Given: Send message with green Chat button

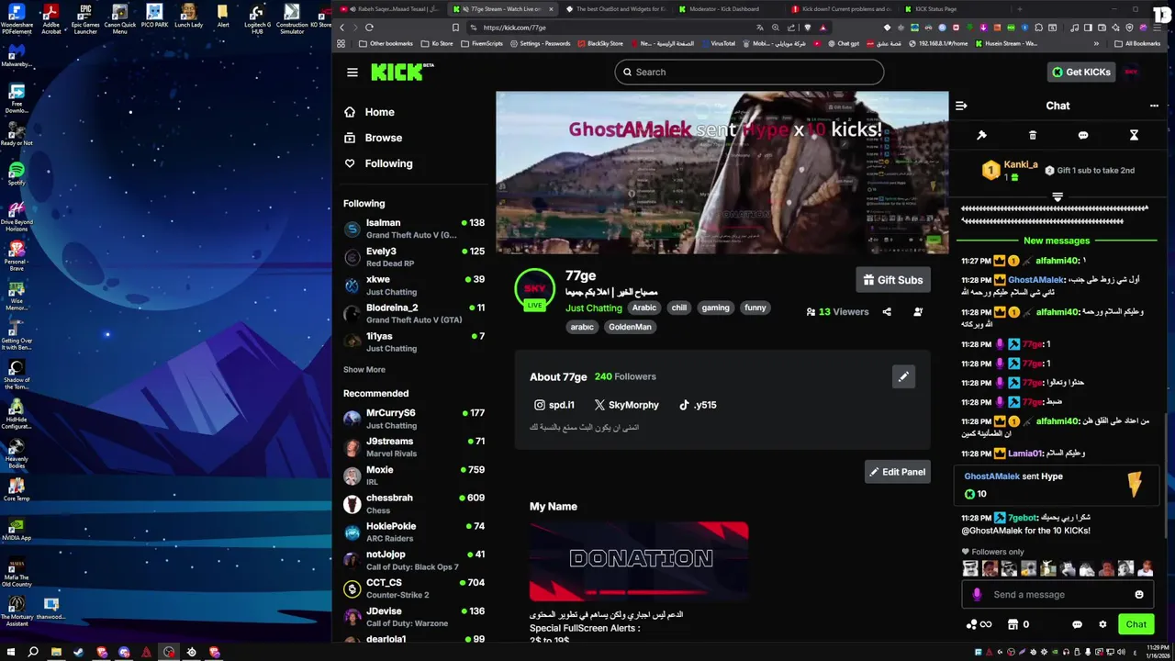Looking at the screenshot, I should (1136, 624).
